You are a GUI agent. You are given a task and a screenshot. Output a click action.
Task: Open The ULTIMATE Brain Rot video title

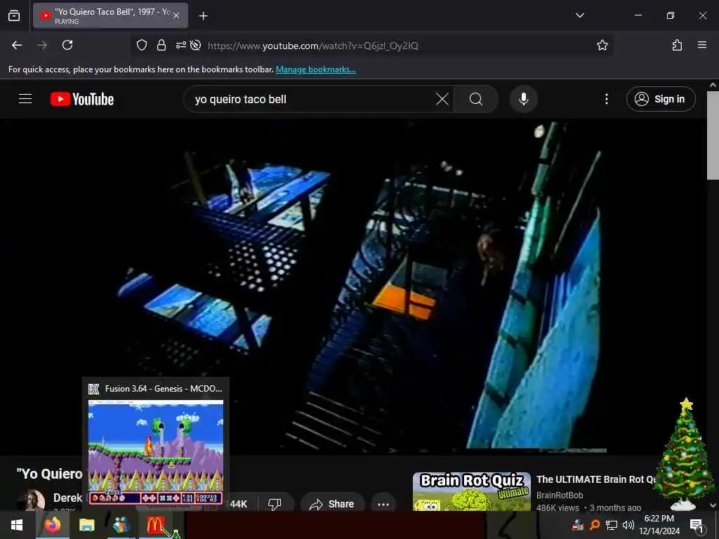pos(595,479)
